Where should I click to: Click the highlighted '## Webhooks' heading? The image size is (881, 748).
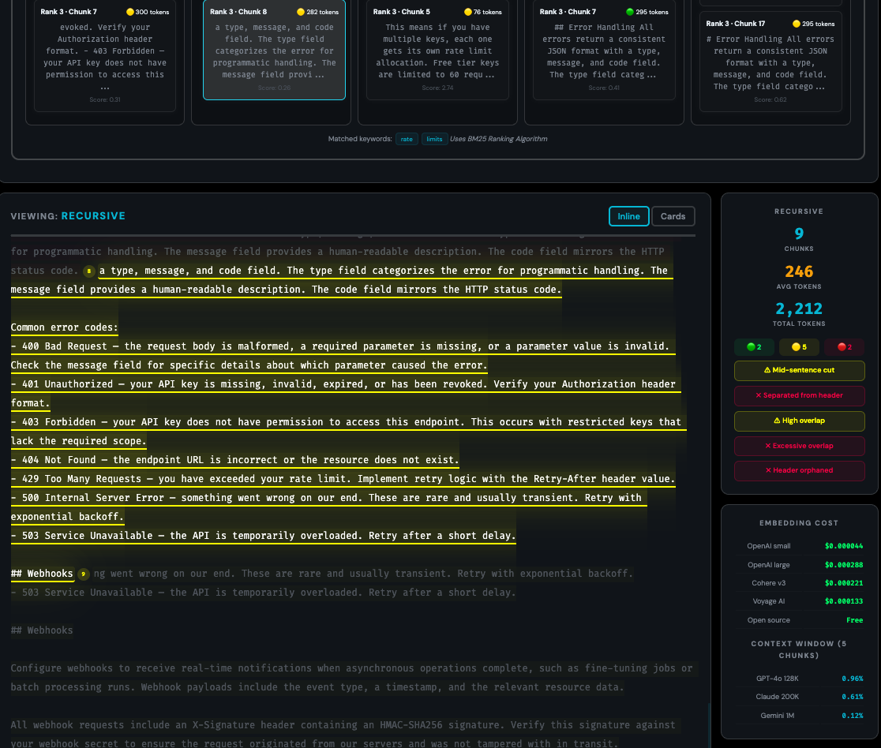pyautogui.click(x=42, y=574)
